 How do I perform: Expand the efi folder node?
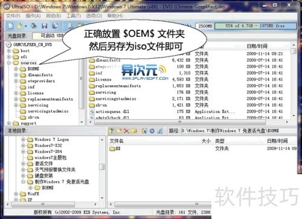9,57
